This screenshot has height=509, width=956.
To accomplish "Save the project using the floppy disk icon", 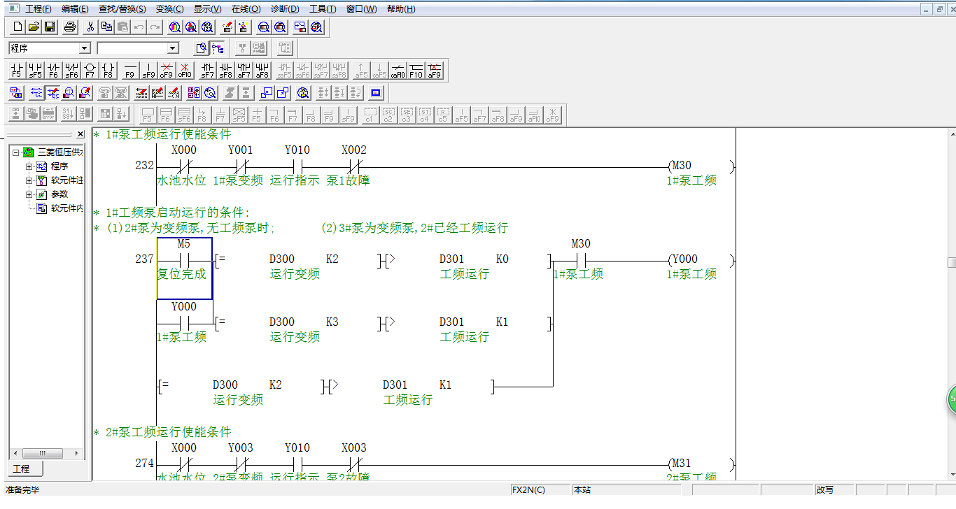I will [50, 27].
